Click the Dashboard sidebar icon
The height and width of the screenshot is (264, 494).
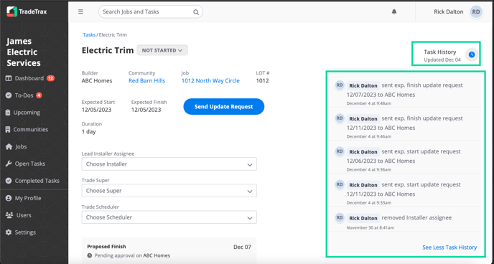pyautogui.click(x=9, y=78)
